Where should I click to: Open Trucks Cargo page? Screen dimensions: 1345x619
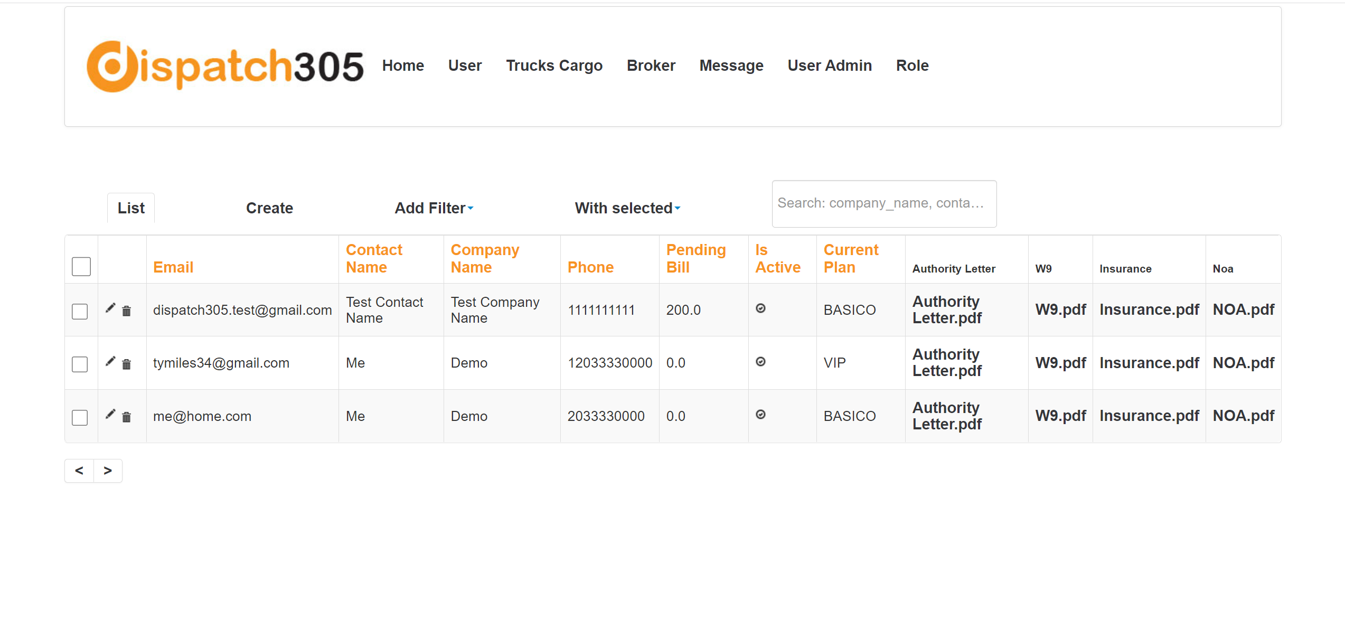click(554, 65)
